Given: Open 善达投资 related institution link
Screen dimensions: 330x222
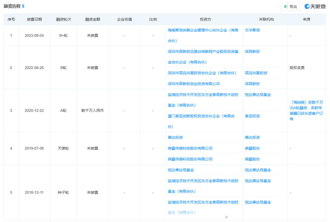Looking at the screenshot, I should [252, 138].
